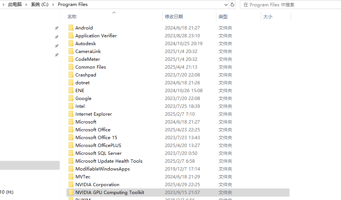
Task: Click the CodeMeter folder icon
Action: click(71, 59)
